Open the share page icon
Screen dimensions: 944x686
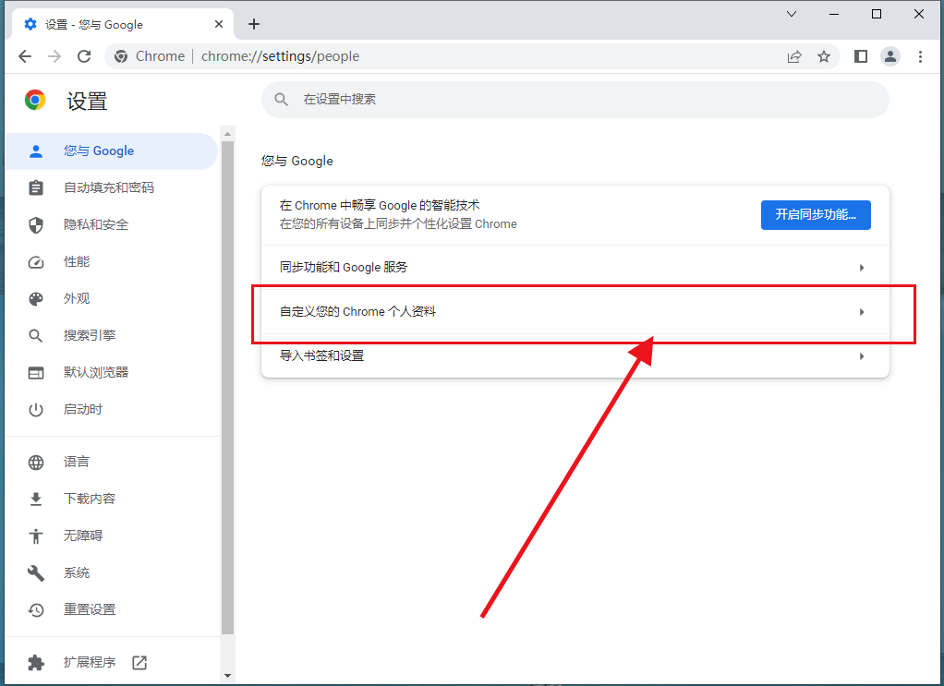point(794,56)
